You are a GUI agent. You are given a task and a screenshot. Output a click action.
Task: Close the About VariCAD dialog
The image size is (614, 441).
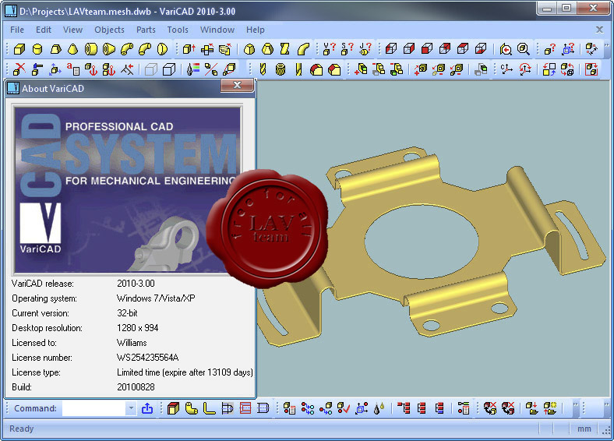click(238, 86)
